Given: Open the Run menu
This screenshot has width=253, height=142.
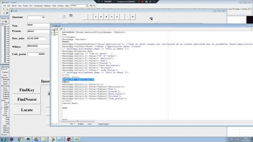Looking at the screenshot, I should pyautogui.click(x=31, y=6).
